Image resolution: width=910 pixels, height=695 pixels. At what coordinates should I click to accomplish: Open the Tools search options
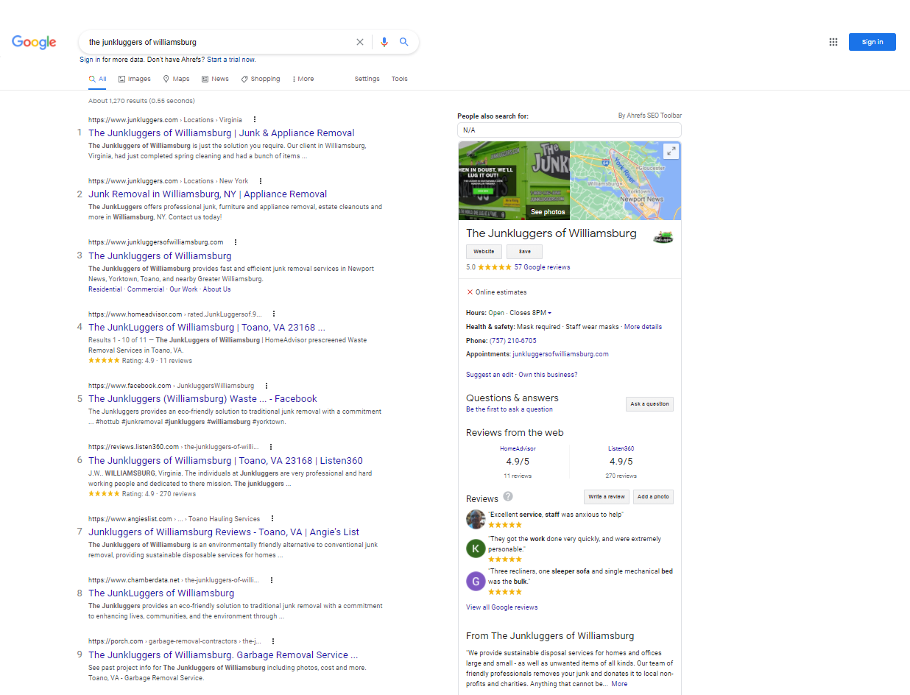399,79
